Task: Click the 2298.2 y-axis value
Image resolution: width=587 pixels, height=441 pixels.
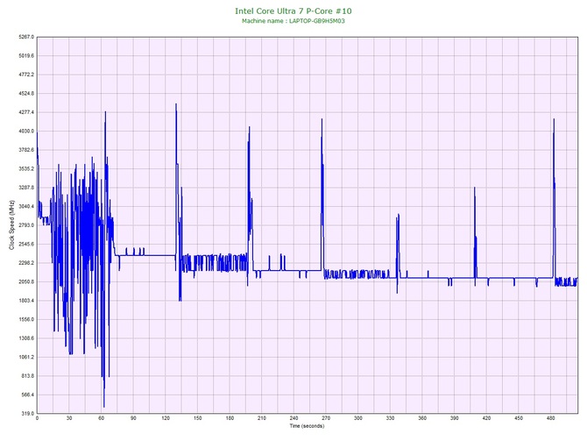Action: [26, 263]
